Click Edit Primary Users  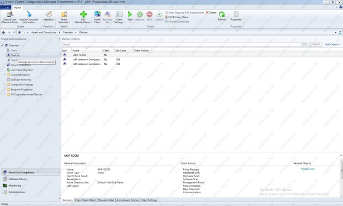pos(176,17)
